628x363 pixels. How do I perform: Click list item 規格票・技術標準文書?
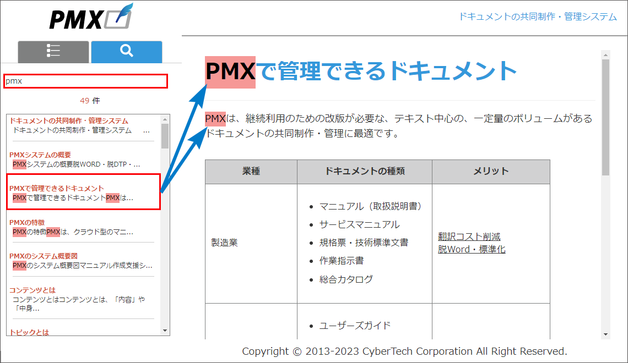pyautogui.click(x=364, y=243)
